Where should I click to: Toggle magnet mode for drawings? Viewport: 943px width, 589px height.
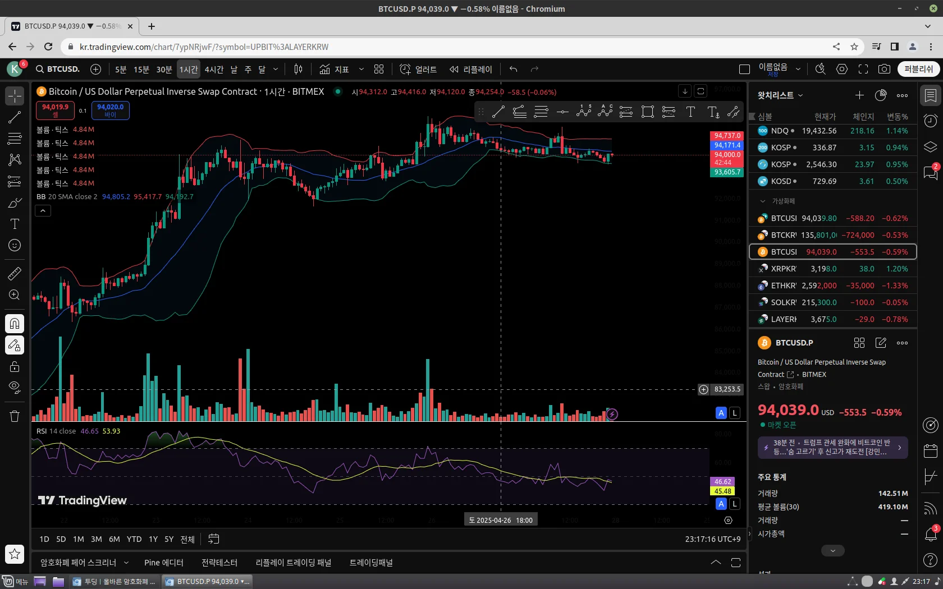coord(15,324)
